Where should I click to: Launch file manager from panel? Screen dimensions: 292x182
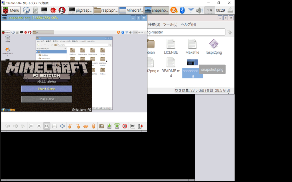(x=35, y=10)
